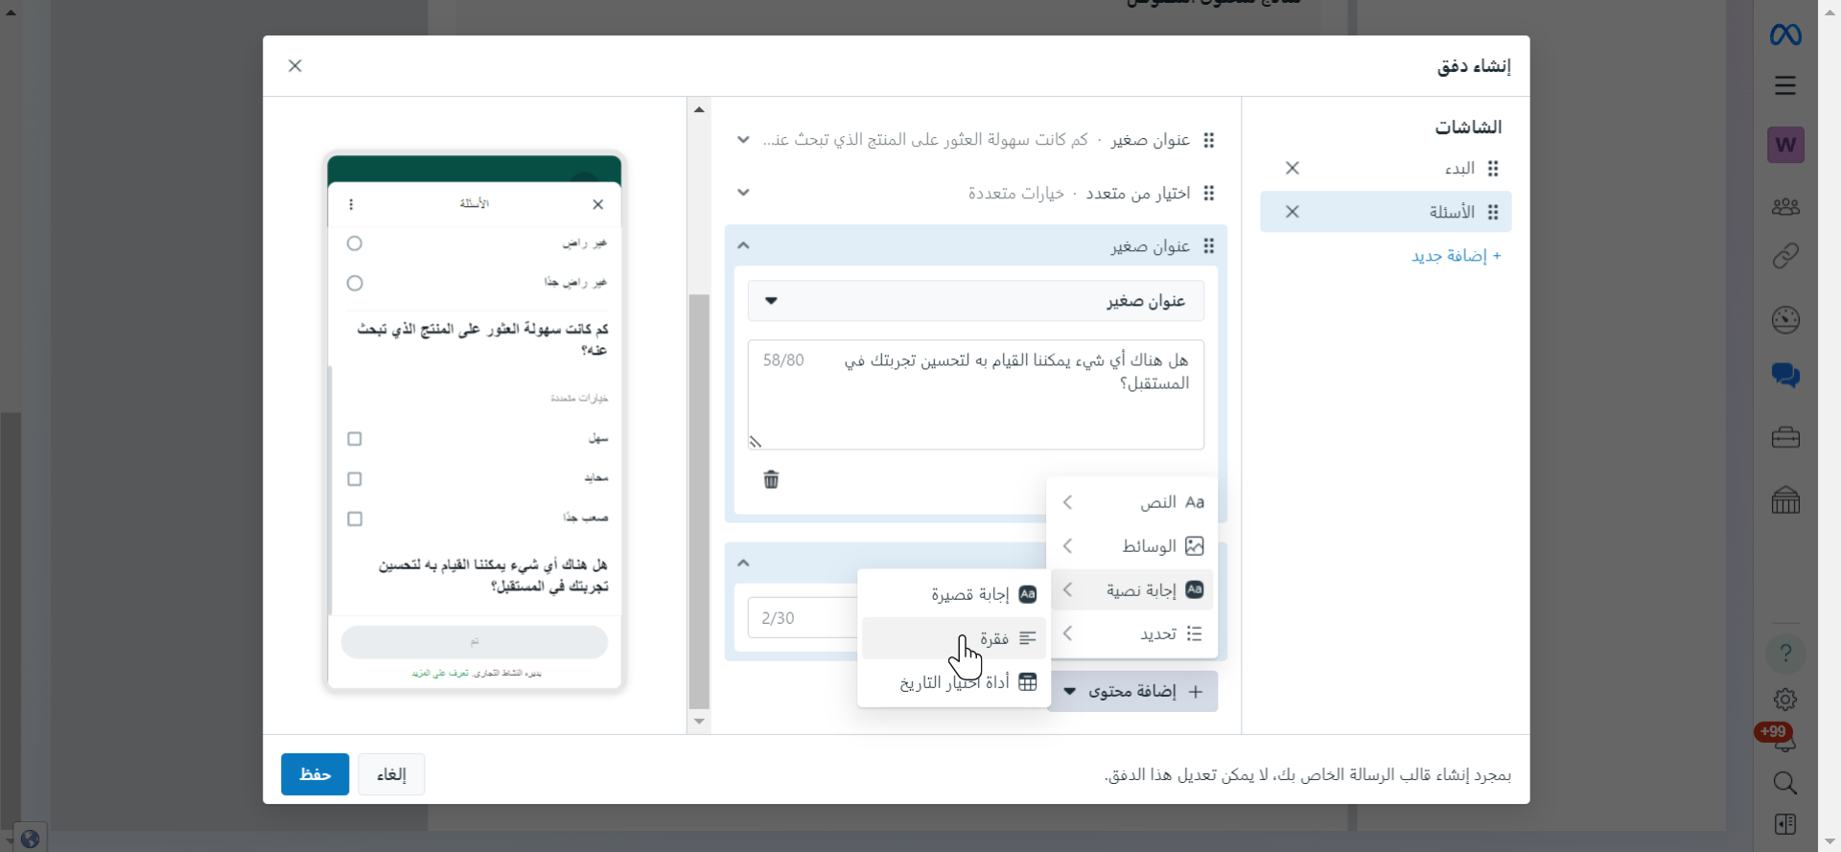Expand the الوسائط submenu
1841x852 pixels.
click(1131, 546)
